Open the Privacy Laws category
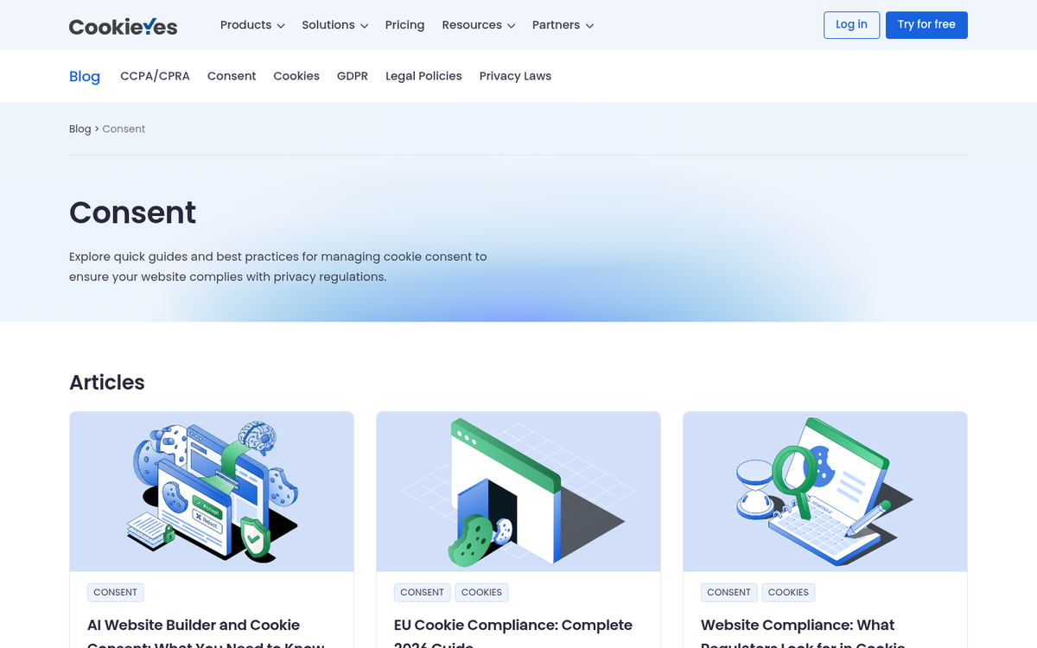 click(515, 76)
